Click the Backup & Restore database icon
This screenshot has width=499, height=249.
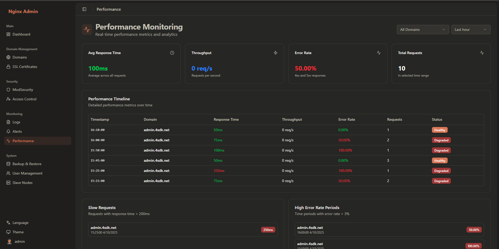8,164
